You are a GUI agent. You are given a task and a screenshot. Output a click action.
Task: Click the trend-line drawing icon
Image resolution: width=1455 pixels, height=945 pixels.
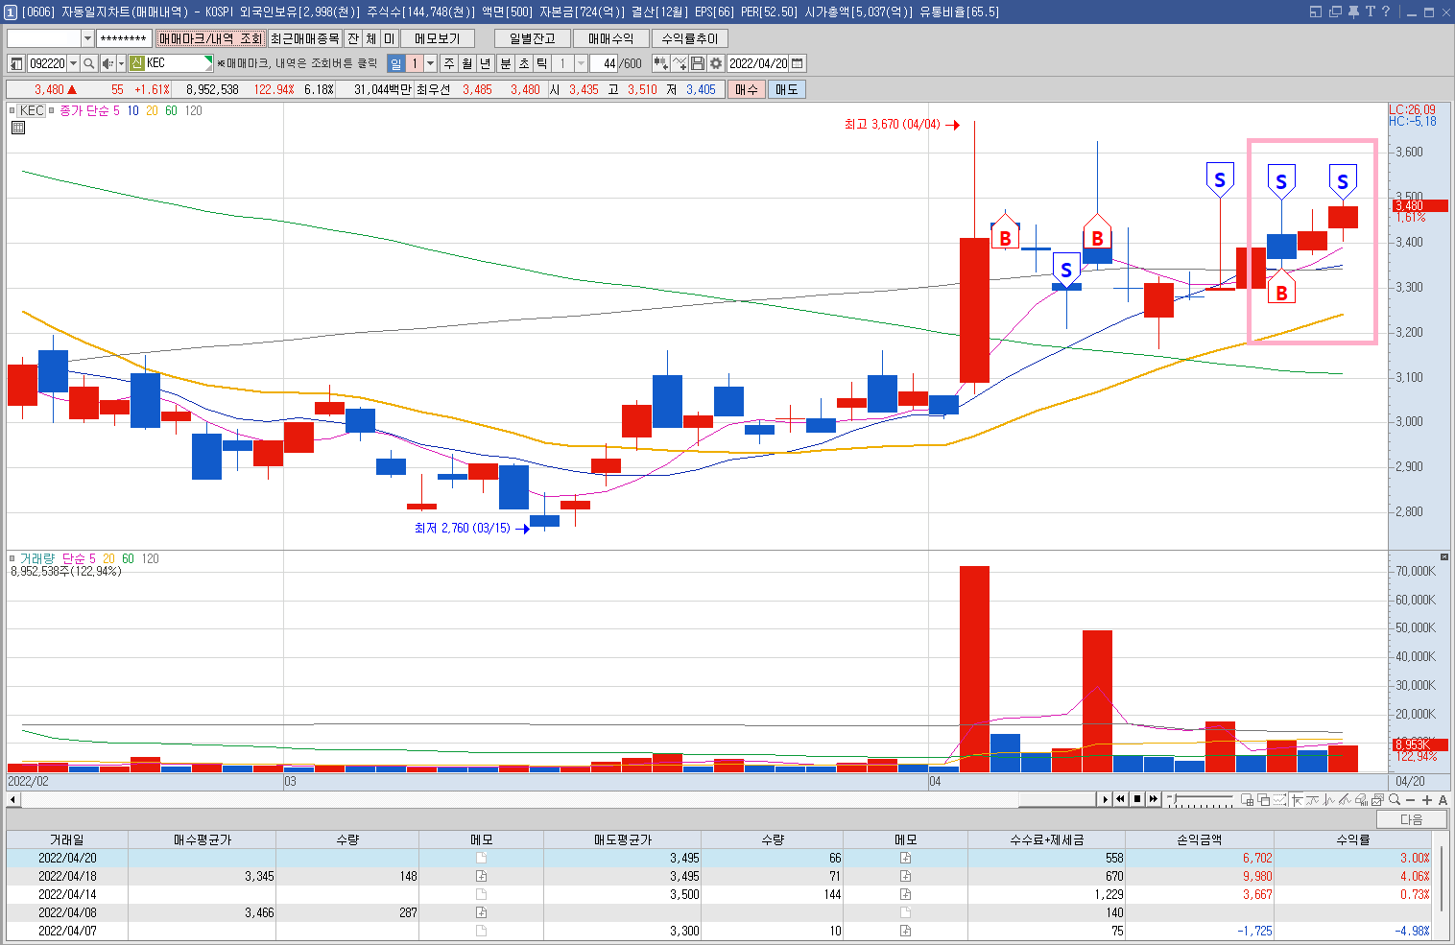[x=1346, y=799]
